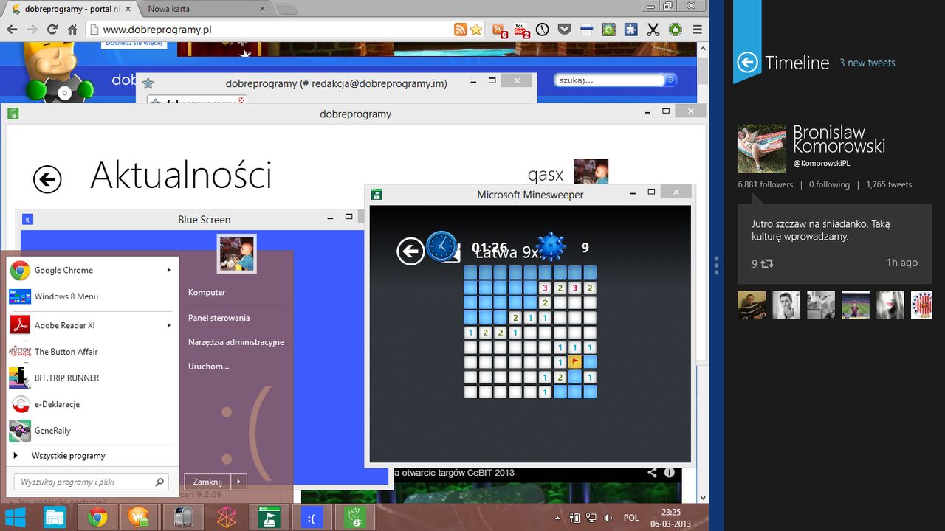The image size is (945, 531).
Task: Click the puzzle piece extension icon
Action: 630,29
